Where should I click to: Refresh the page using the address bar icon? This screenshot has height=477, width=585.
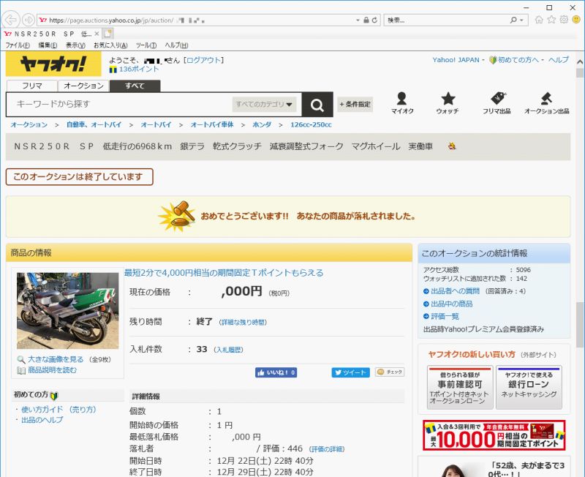point(375,20)
